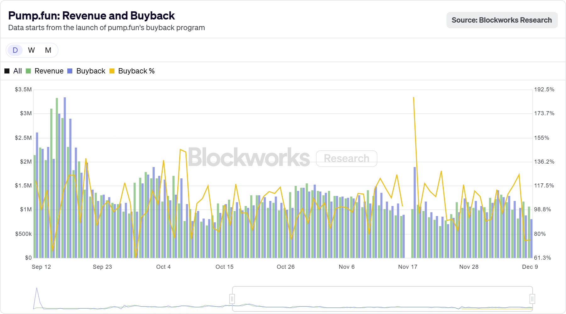Expand the navigator selection window frame

(x=382, y=299)
